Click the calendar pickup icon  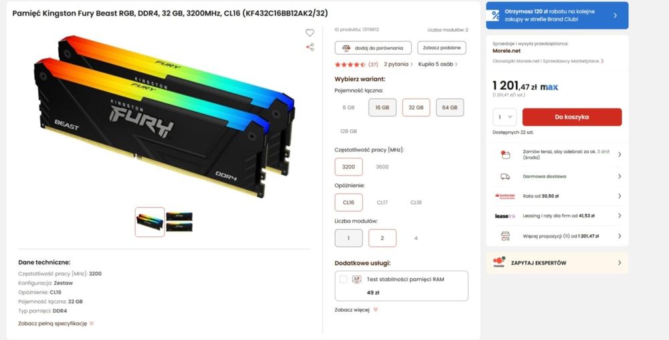(505, 155)
